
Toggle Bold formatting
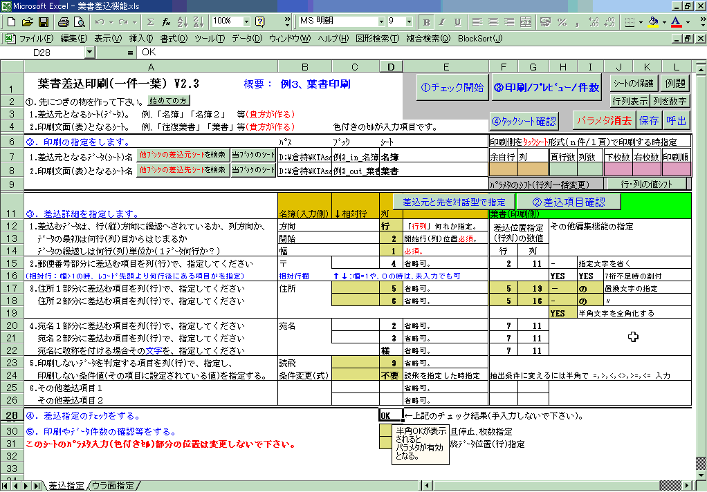[x=426, y=21]
